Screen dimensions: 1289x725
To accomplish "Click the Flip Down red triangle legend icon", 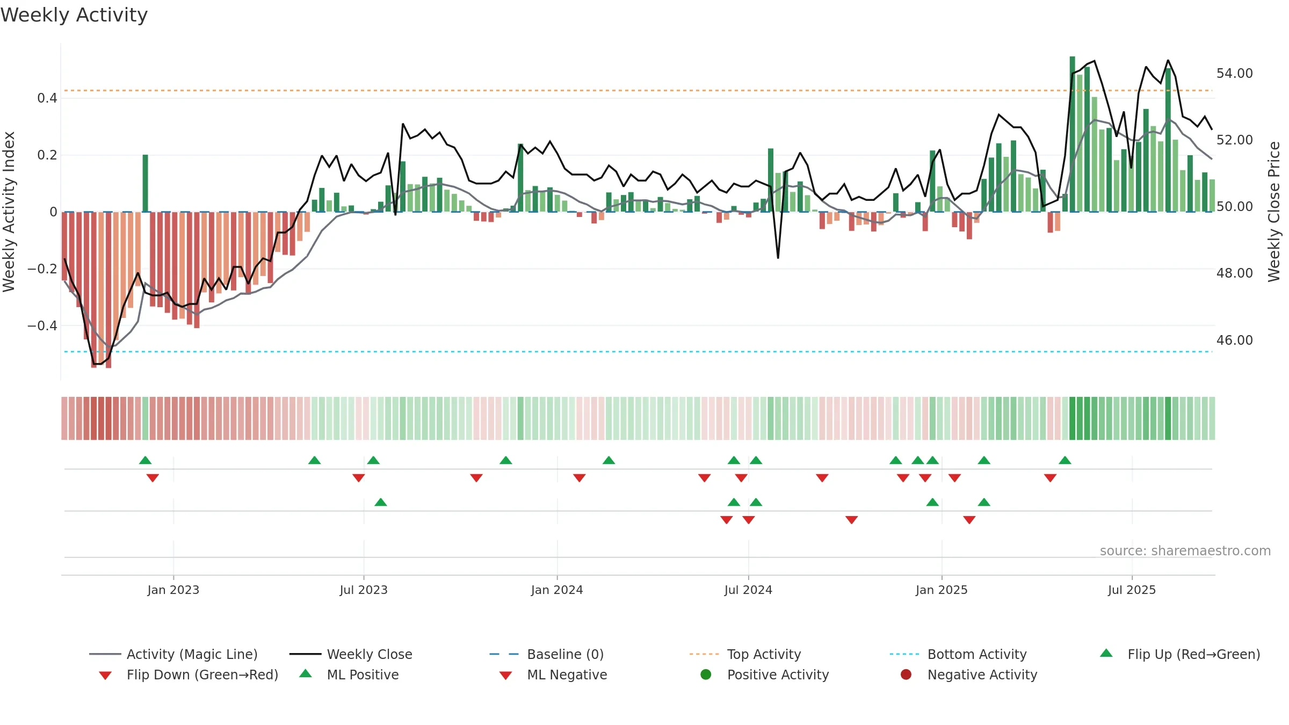I will point(105,676).
